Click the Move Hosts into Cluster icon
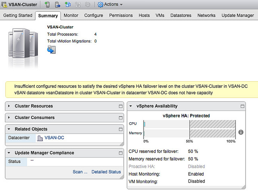 (58, 4)
